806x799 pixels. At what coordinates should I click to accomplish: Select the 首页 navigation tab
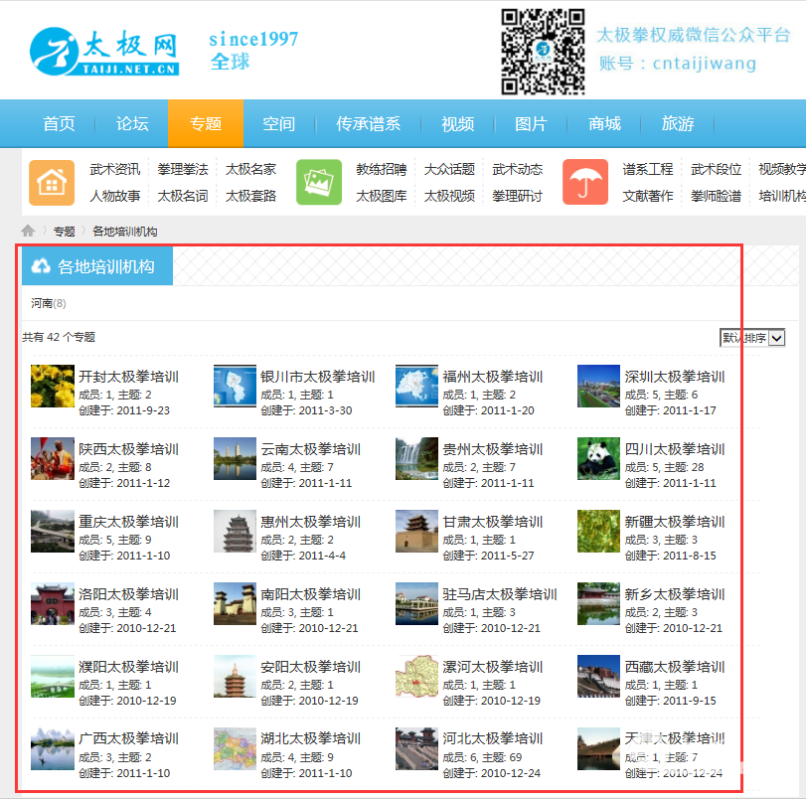(59, 124)
